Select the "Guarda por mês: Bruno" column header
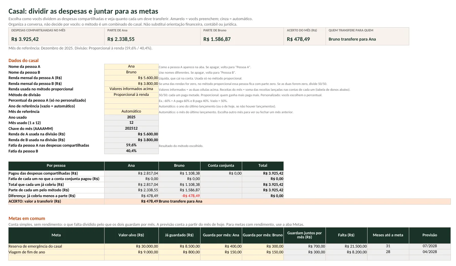This screenshot has height=266, width=456. (263, 235)
